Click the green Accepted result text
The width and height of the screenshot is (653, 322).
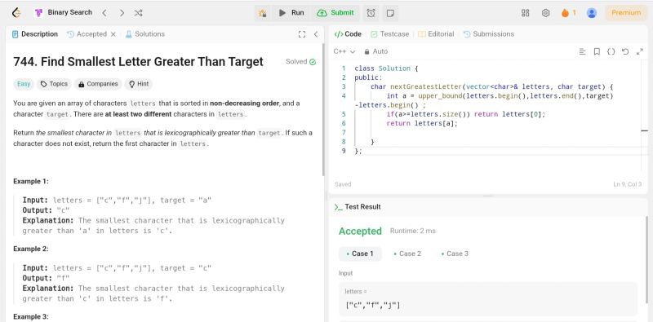(x=360, y=232)
